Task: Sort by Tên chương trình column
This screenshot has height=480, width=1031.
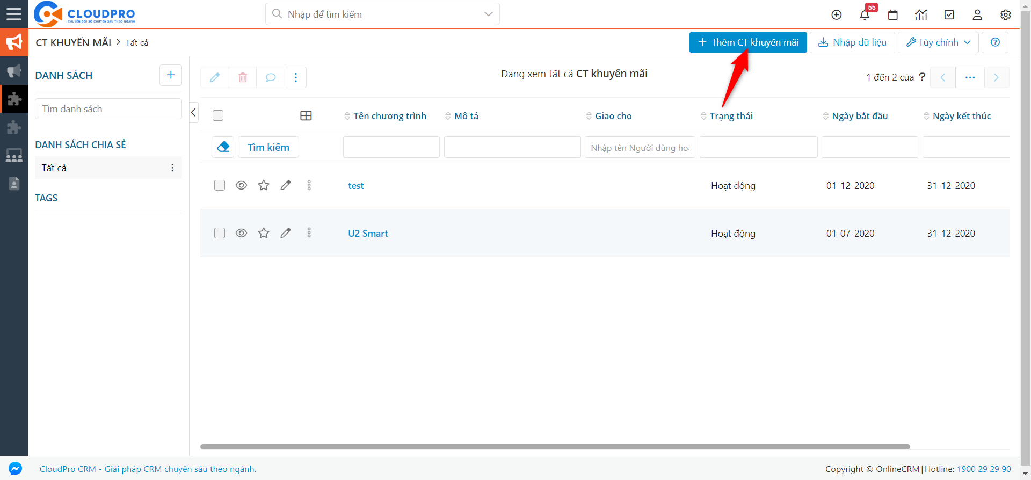Action: [385, 116]
